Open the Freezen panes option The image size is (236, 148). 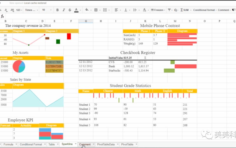click(158, 10)
